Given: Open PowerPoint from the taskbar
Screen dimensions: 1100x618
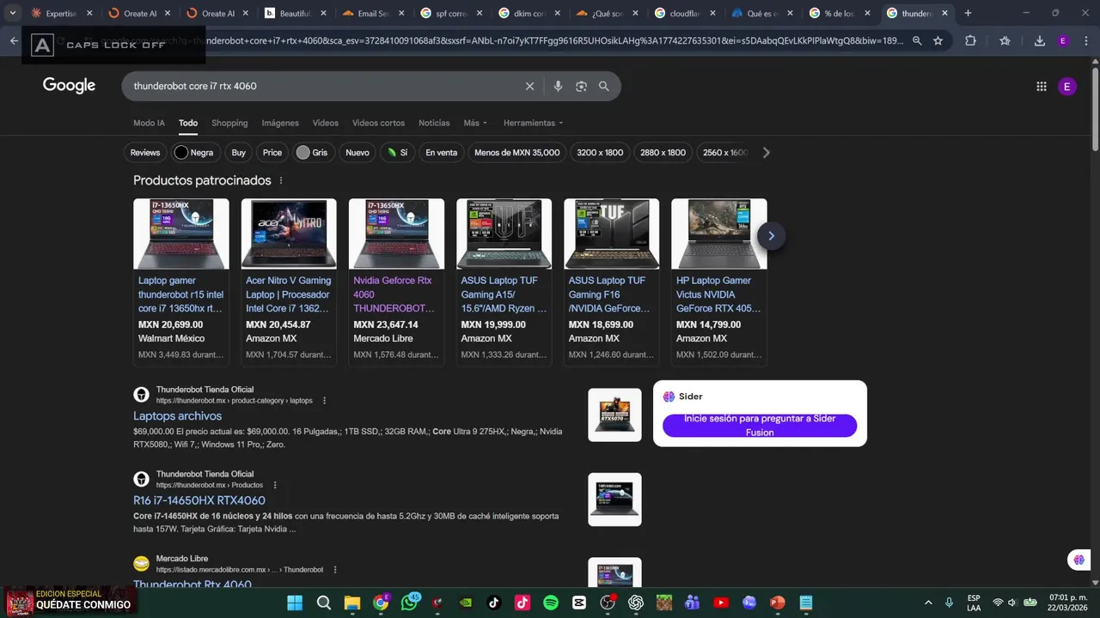Looking at the screenshot, I should [778, 603].
